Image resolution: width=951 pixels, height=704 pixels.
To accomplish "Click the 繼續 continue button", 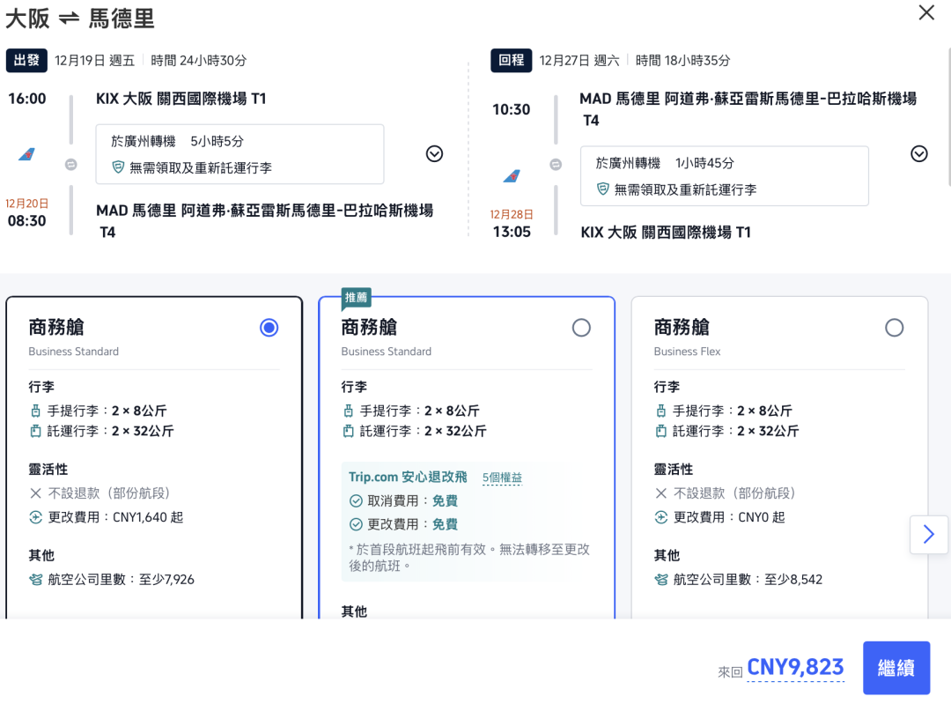I will click(896, 668).
